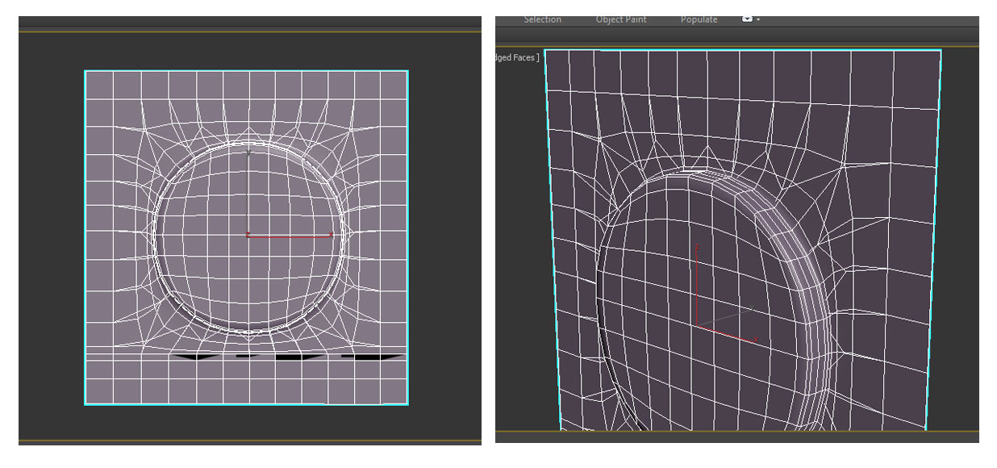This screenshot has height=468, width=997.
Task: Click the transform gizmo center in left viewport
Action: 248,235
